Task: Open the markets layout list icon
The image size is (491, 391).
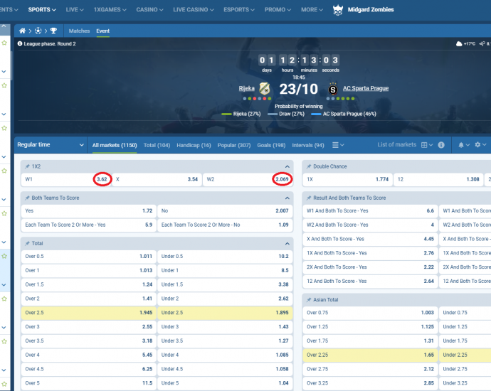Action: pos(335,145)
